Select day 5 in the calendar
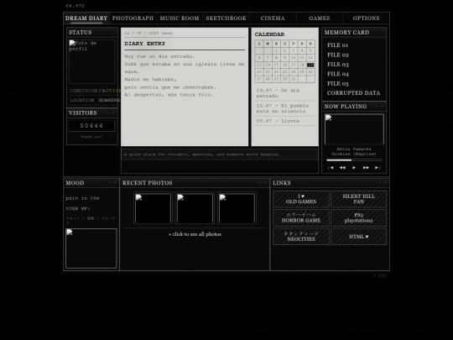 tap(310, 50)
